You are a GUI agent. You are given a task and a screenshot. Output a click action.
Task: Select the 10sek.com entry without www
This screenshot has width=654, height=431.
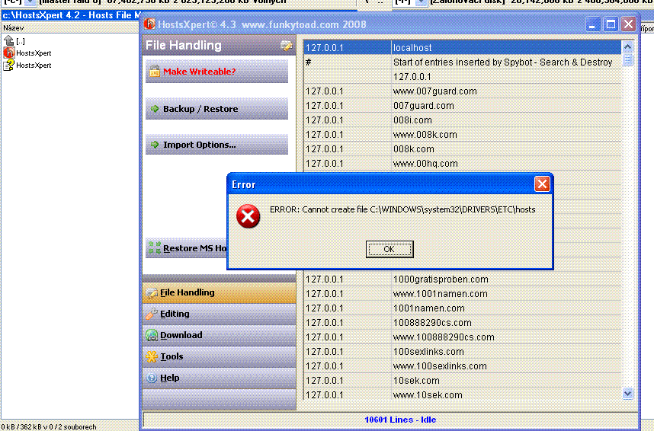point(462,381)
